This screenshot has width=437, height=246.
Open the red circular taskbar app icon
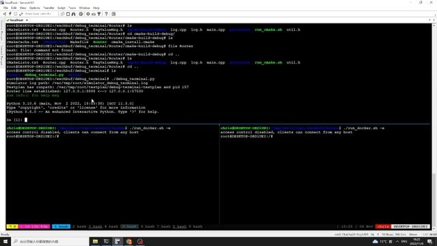(140, 241)
